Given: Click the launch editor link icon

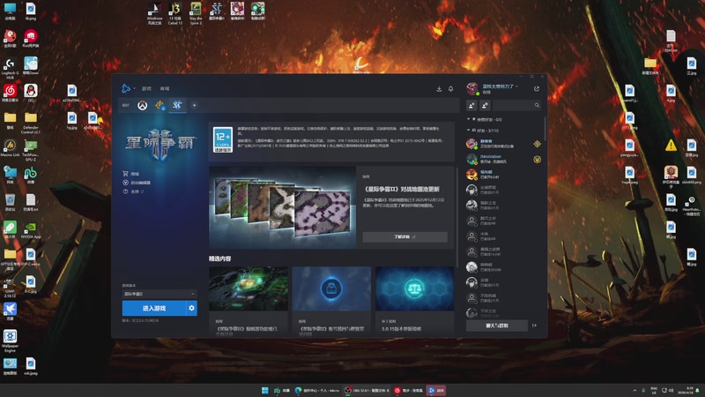Looking at the screenshot, I should (125, 183).
